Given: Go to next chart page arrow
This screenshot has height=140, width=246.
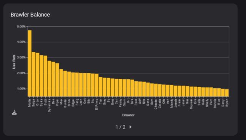Looking at the screenshot, I should point(131,127).
